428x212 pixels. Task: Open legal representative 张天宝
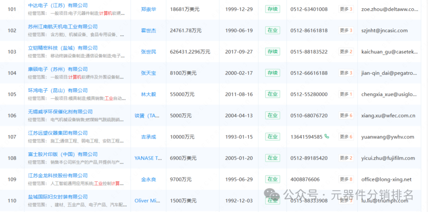(149, 73)
